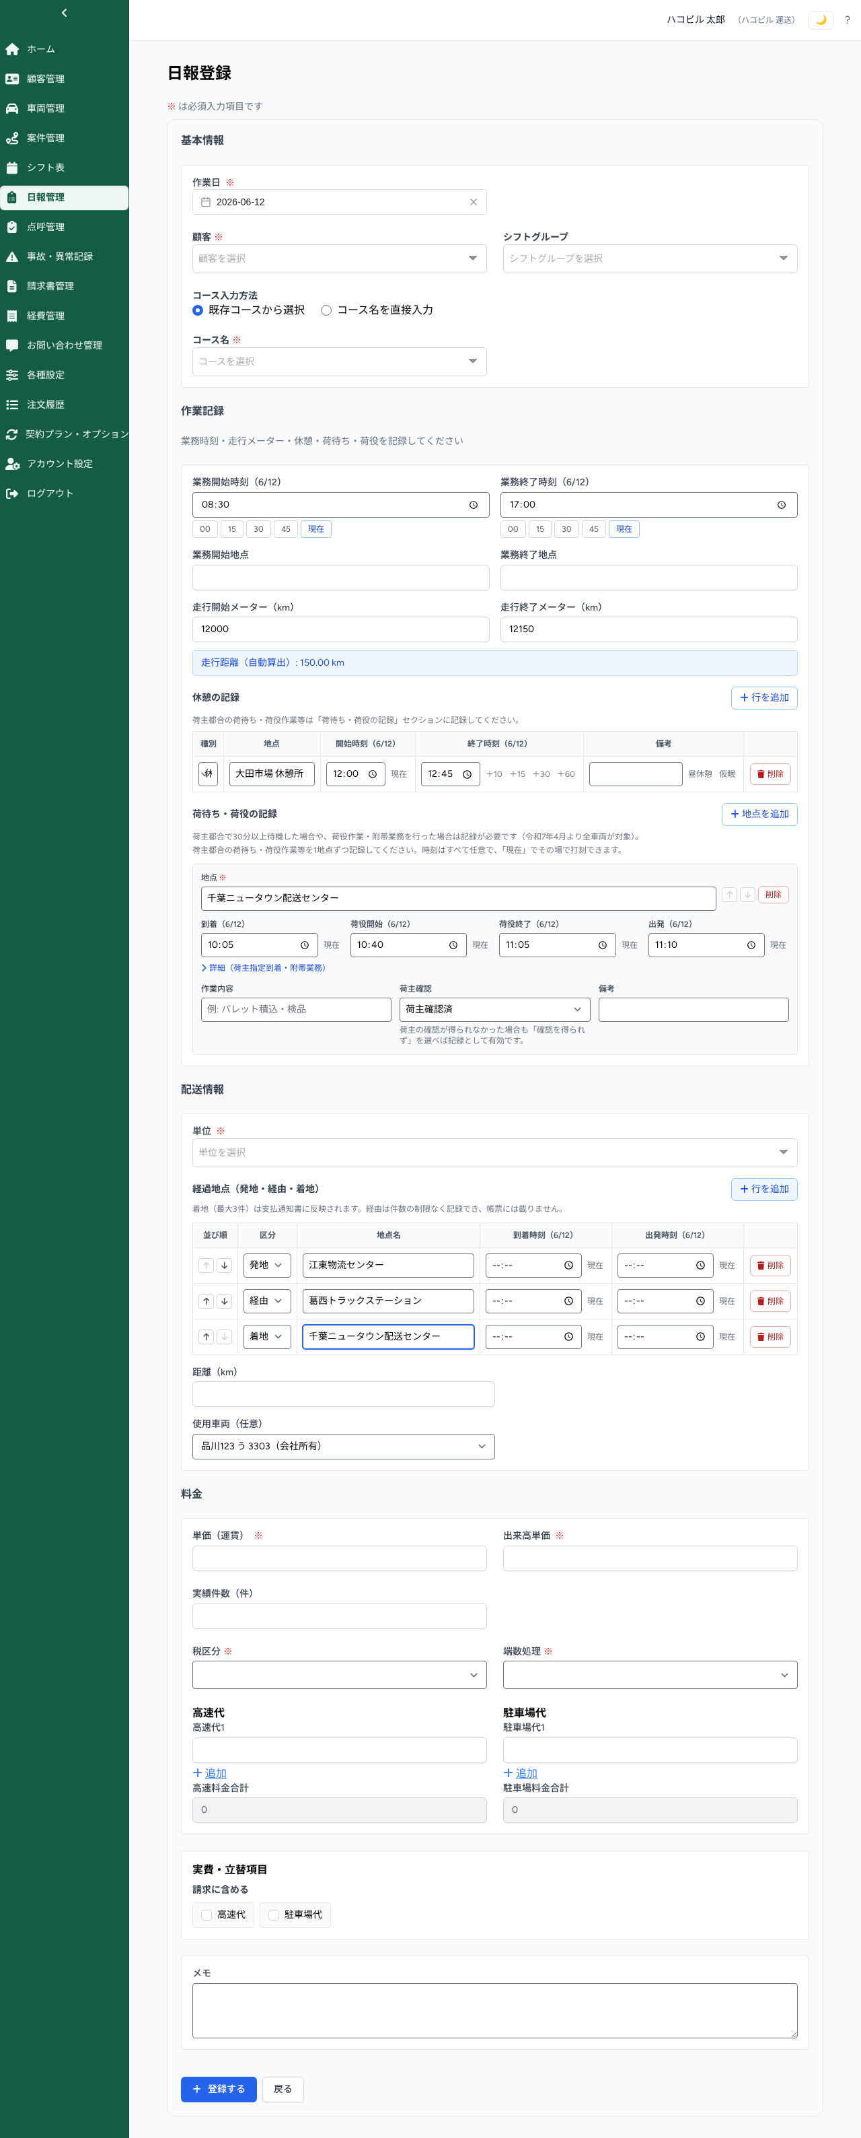Open the 顧客 selection dropdown
Image resolution: width=861 pixels, height=2138 pixels.
[339, 259]
